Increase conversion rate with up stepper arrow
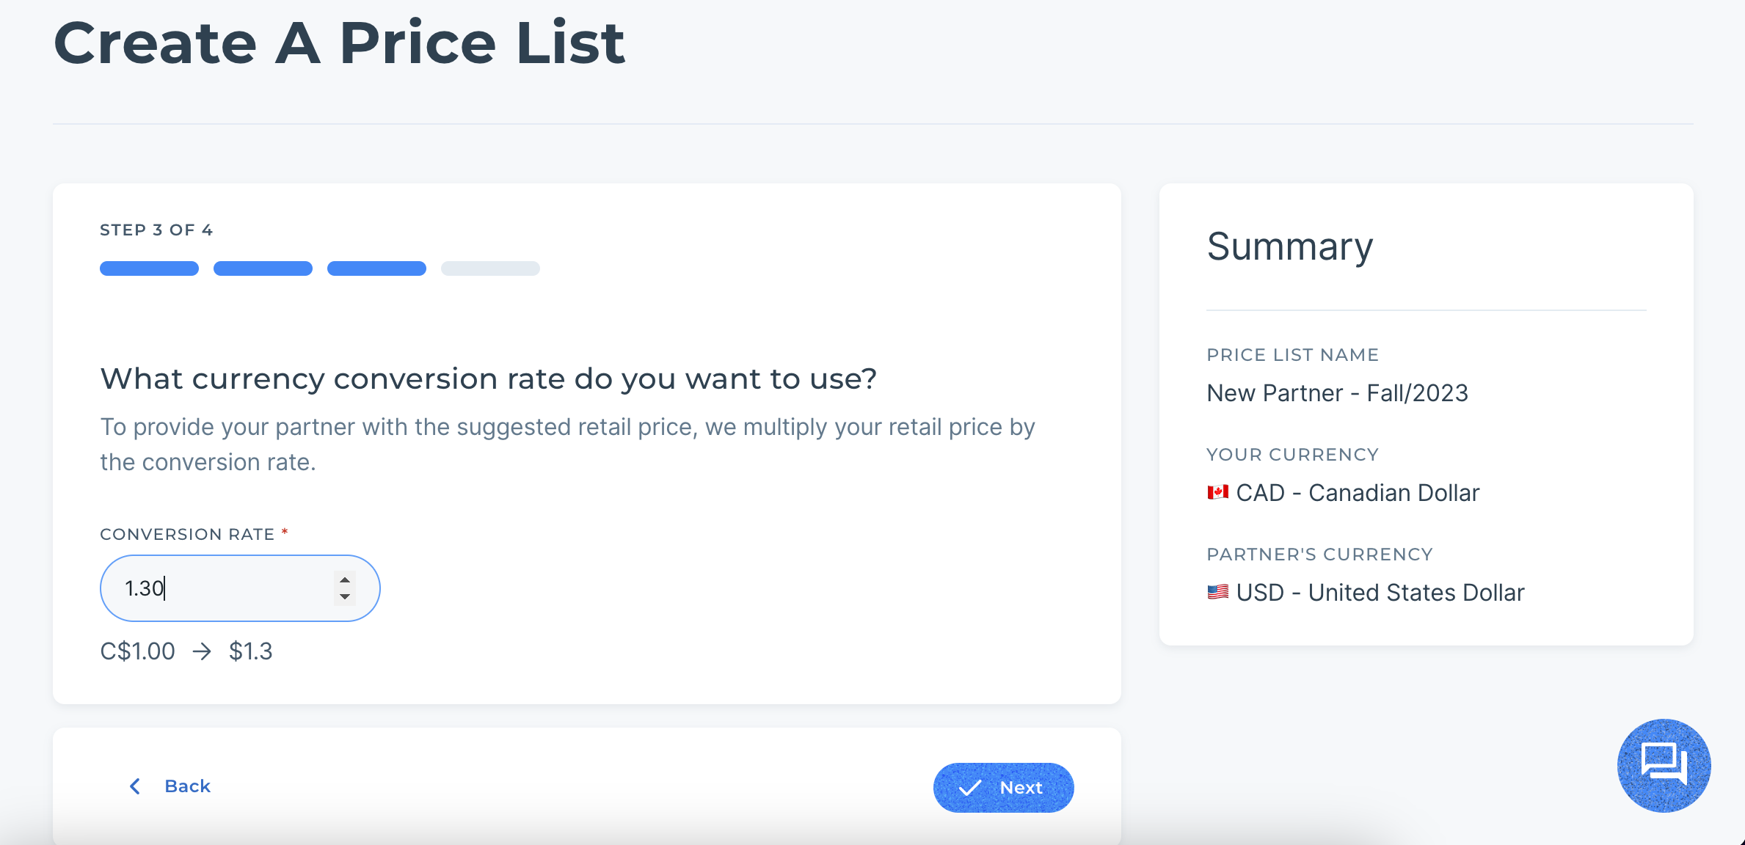Viewport: 1745px width, 845px height. pyautogui.click(x=345, y=580)
